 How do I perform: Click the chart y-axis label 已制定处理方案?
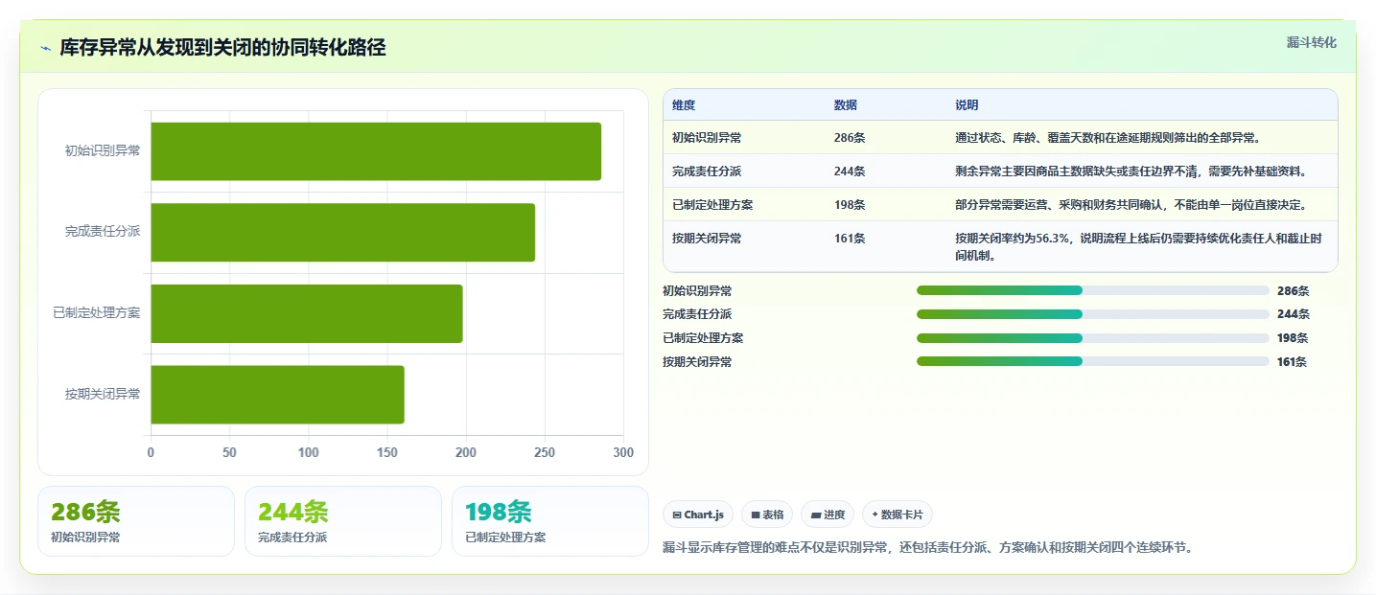[x=97, y=313]
